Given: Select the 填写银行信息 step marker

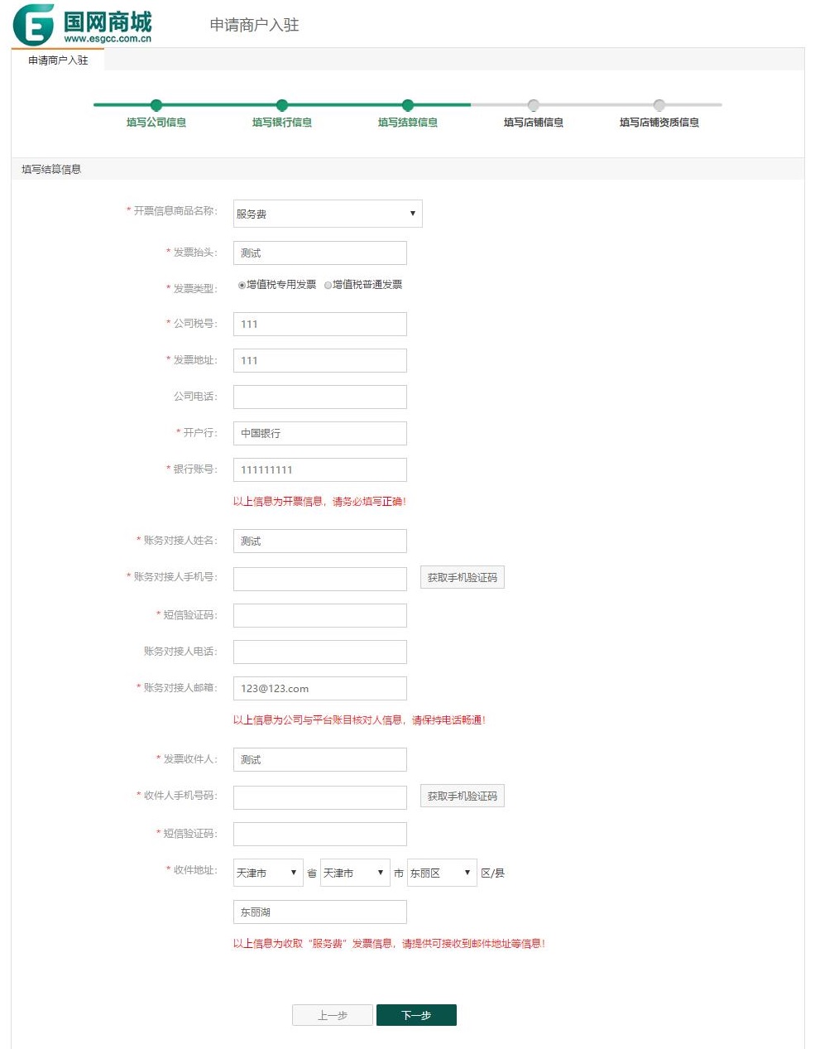Looking at the screenshot, I should pos(282,105).
